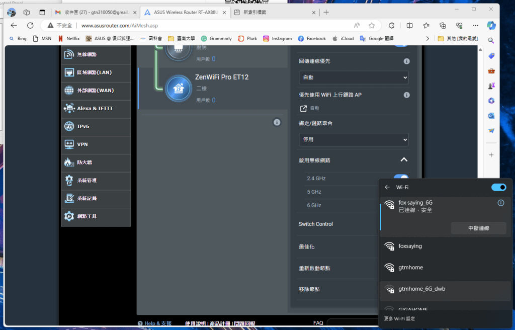This screenshot has width=515, height=330.
Task: Click info icon next to 優先使用 WiFi 上行鏈路 AP
Action: tap(406, 95)
